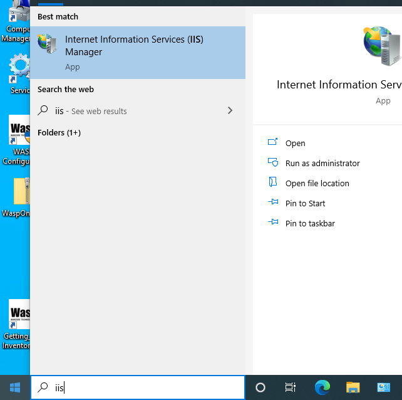
Task: Click the Open file location icon
Action: [273, 182]
